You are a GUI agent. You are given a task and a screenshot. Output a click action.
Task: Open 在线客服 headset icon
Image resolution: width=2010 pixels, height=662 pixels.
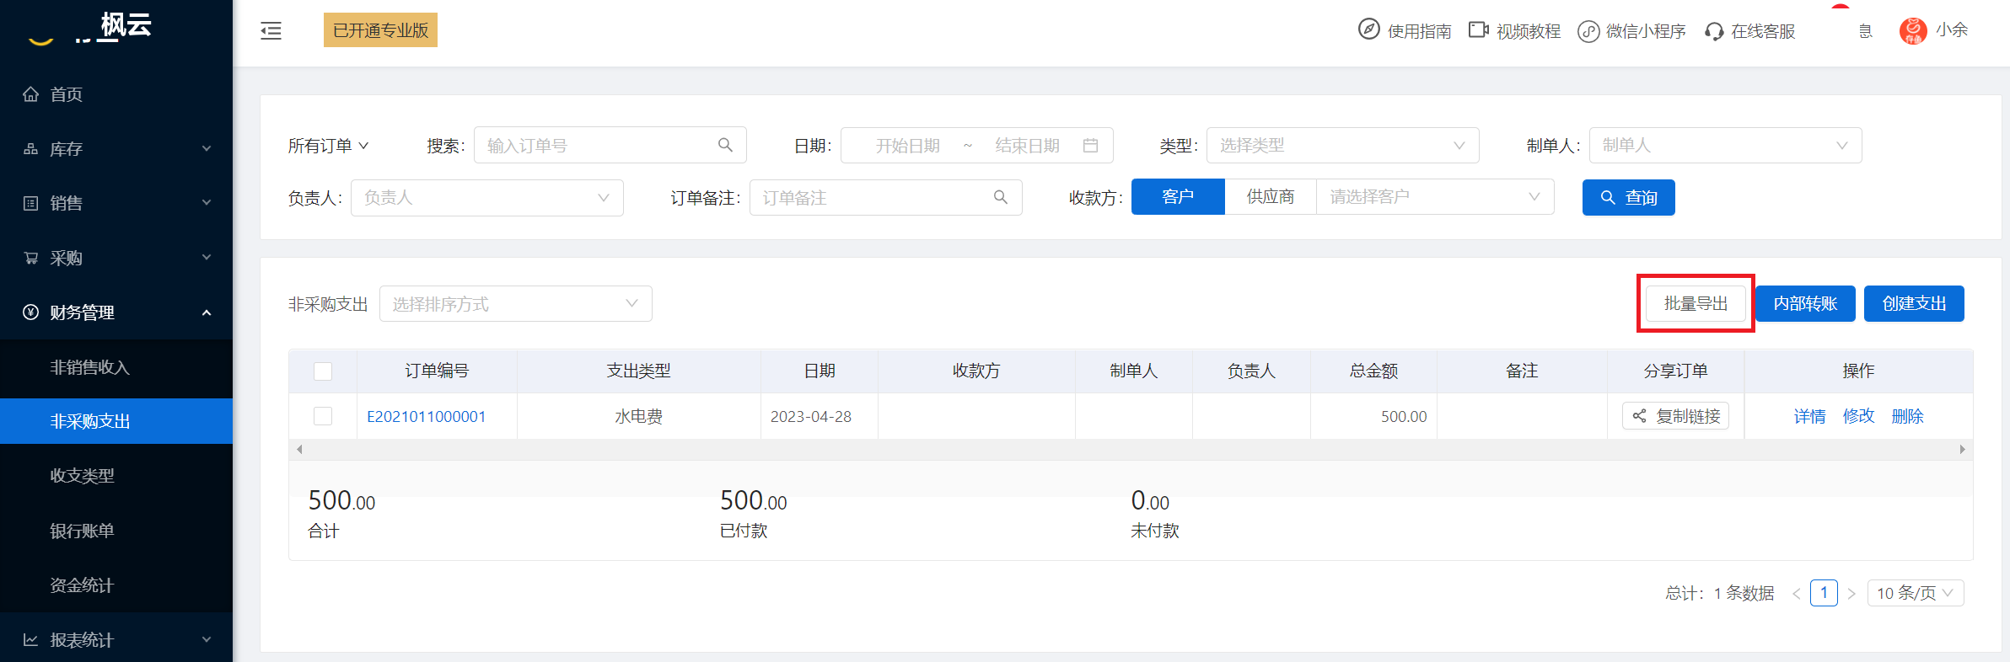click(1714, 31)
